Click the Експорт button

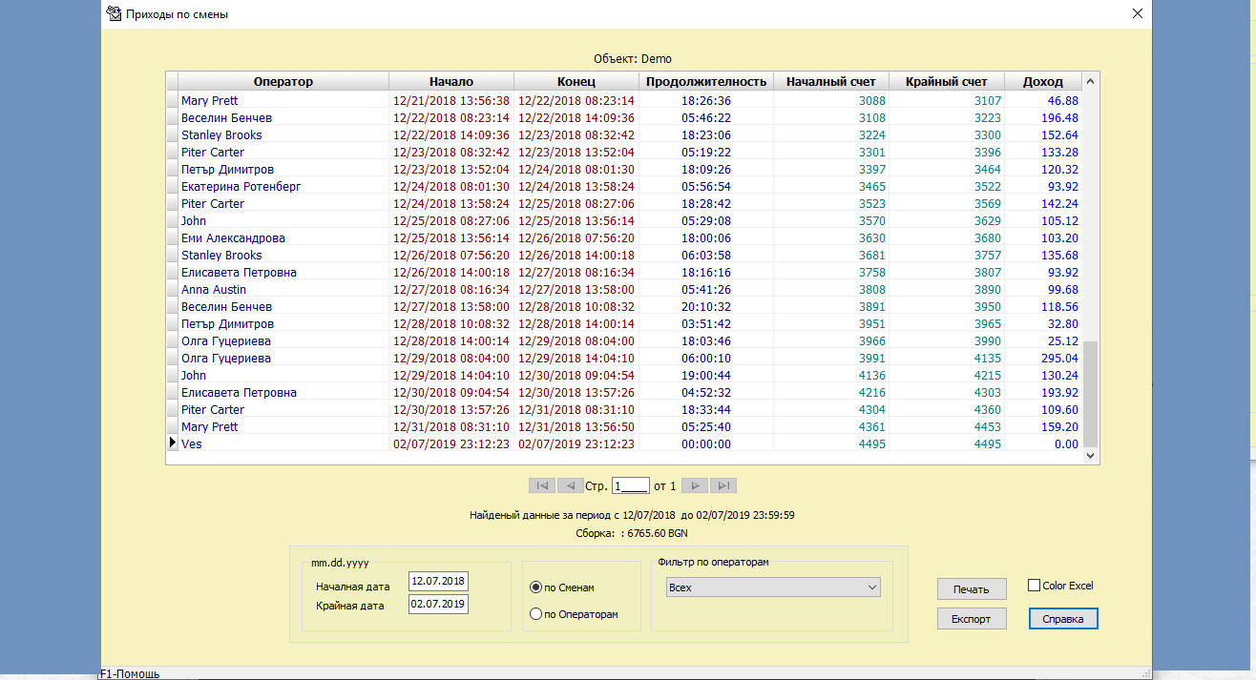pyautogui.click(x=972, y=619)
